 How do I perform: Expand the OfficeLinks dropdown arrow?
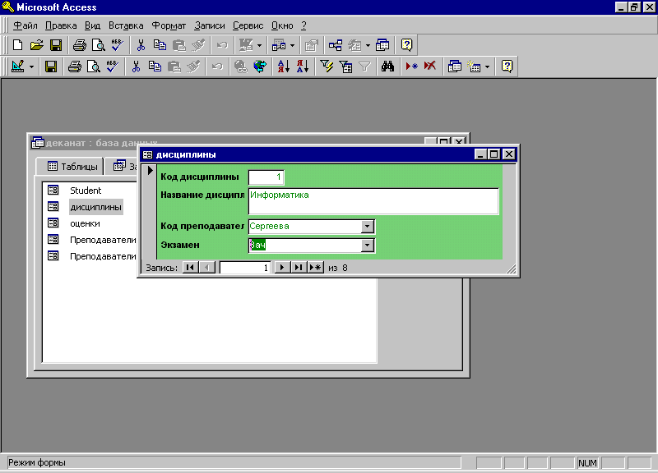[259, 45]
